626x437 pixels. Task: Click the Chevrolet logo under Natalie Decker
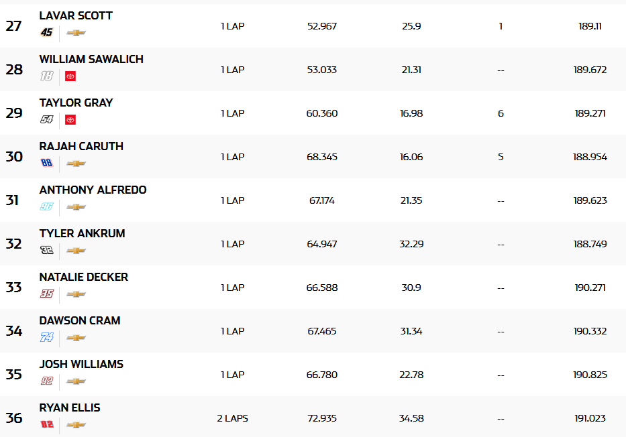pos(76,294)
